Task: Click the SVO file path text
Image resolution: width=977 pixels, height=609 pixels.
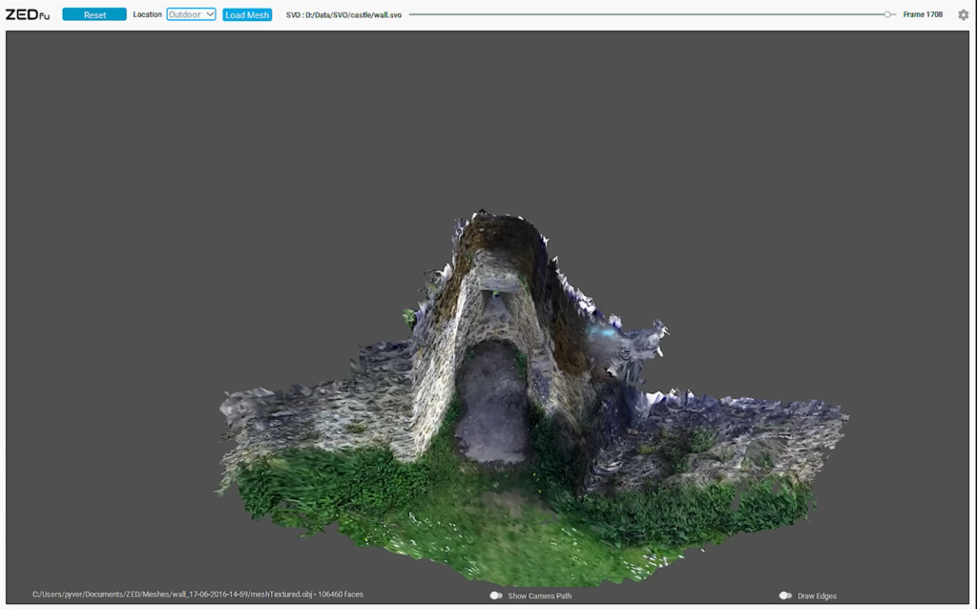Action: pos(343,15)
